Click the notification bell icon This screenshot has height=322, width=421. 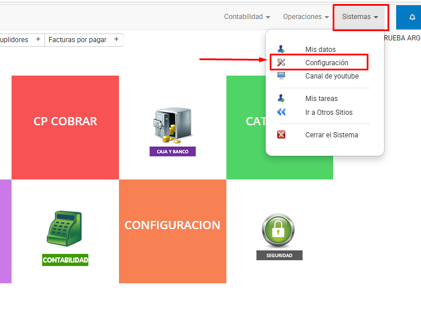pos(412,17)
